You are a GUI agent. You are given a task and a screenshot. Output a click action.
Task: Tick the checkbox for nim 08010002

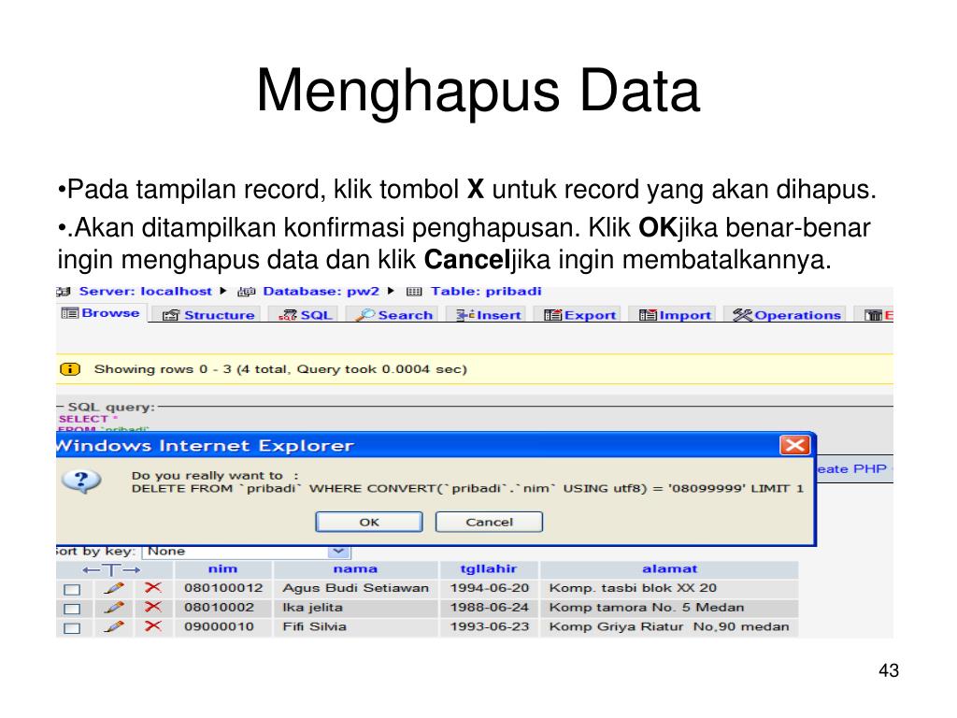coord(72,610)
